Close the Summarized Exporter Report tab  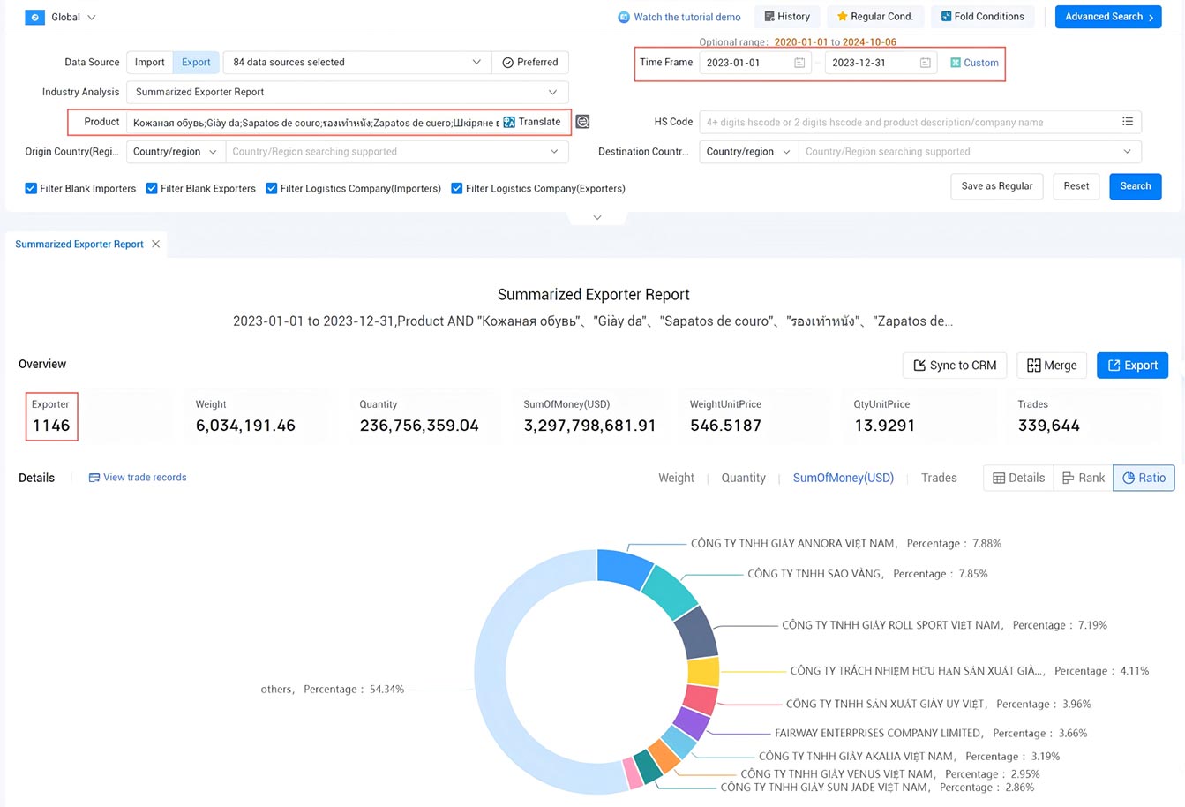[x=156, y=244]
